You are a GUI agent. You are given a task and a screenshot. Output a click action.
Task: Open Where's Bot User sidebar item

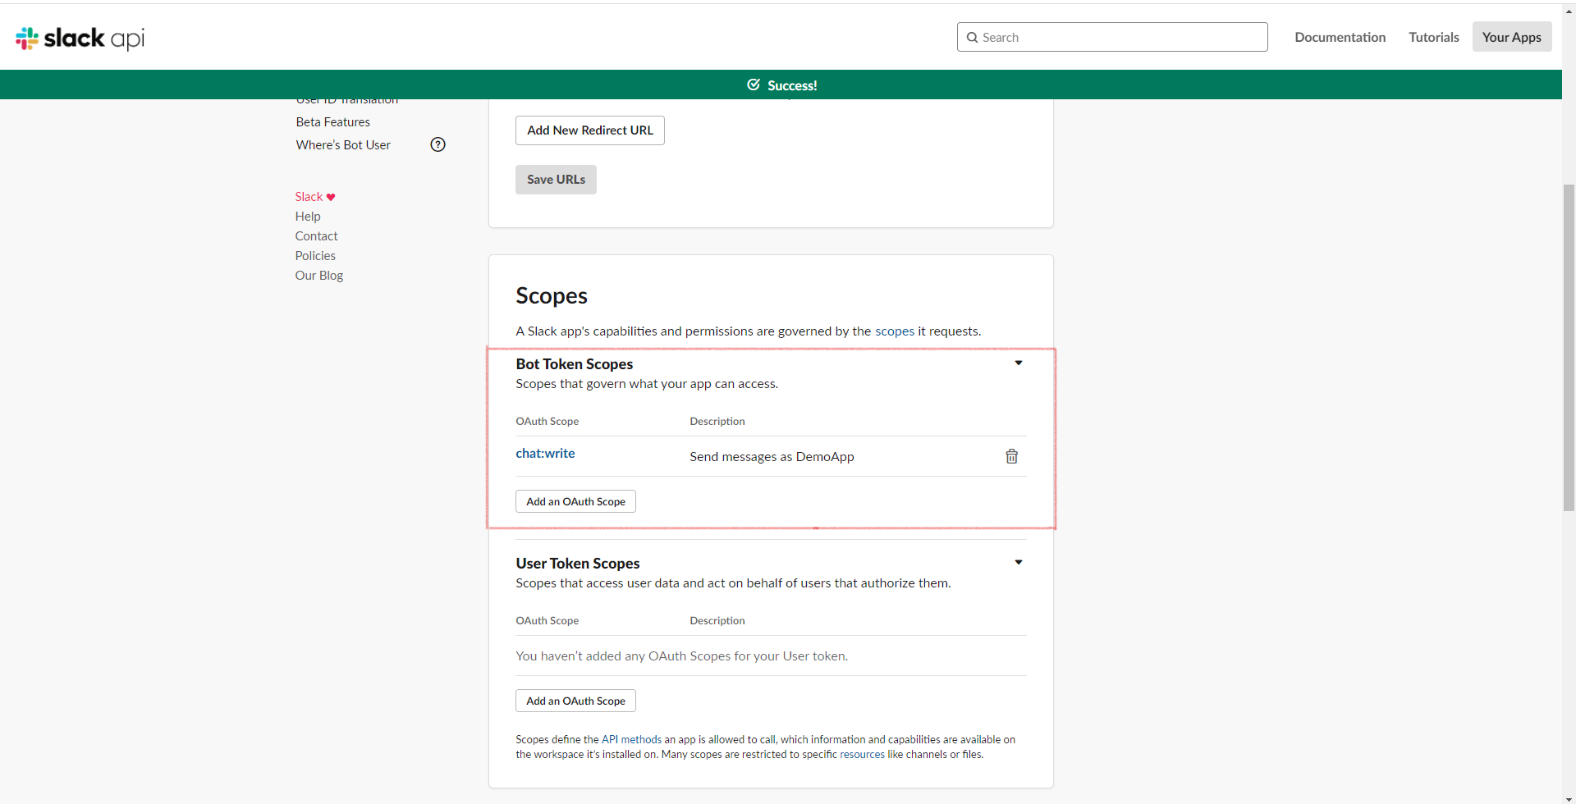point(343,144)
